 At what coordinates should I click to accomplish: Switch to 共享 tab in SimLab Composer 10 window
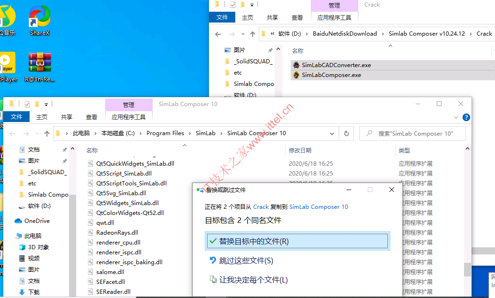point(67,117)
